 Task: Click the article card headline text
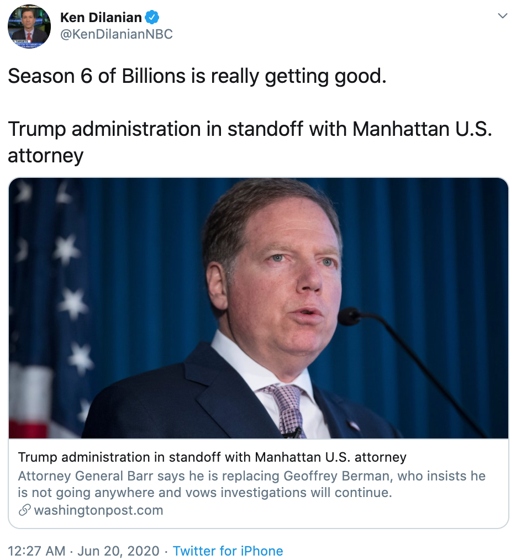(x=212, y=457)
